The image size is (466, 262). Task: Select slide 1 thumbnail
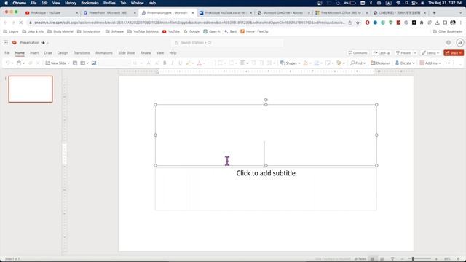pos(31,89)
